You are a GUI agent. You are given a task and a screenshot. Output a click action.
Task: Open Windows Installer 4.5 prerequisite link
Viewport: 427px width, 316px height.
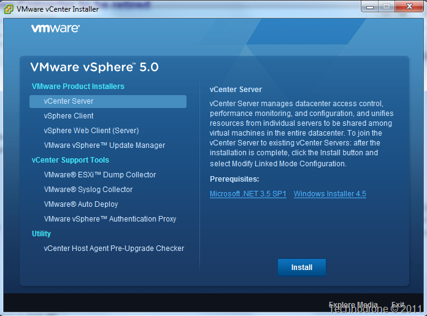(x=330, y=194)
